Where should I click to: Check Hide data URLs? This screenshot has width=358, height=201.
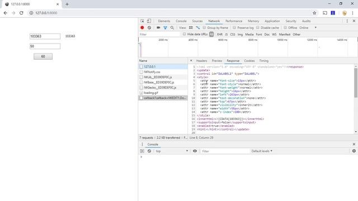[184, 34]
